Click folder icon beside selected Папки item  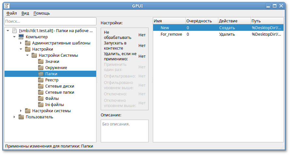point(41,74)
